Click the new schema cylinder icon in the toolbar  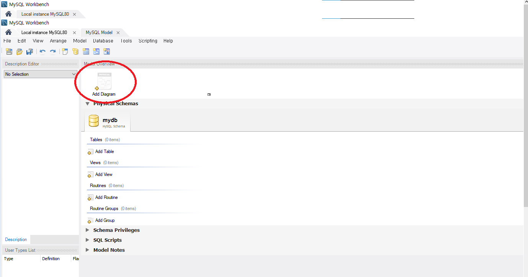tap(75, 51)
